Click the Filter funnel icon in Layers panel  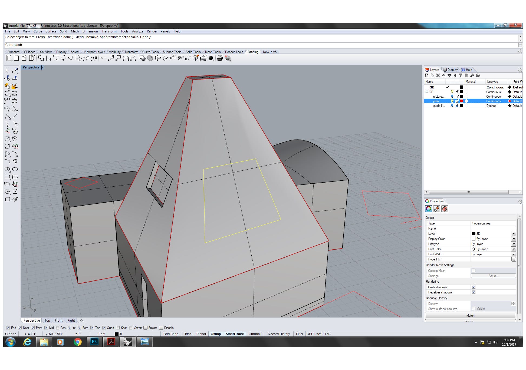tap(461, 75)
